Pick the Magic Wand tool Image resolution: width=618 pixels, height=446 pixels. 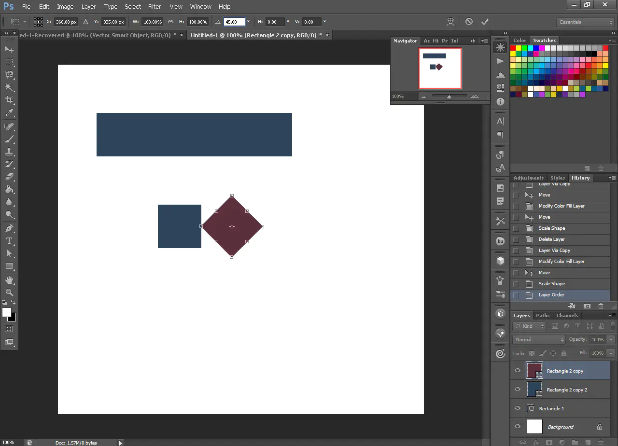pyautogui.click(x=9, y=87)
